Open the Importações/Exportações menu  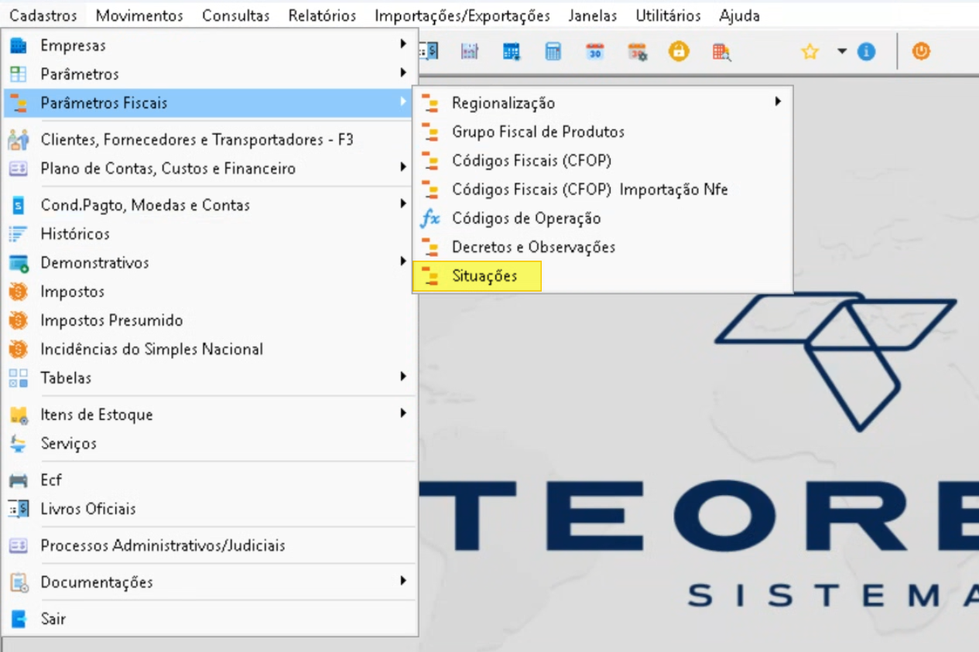pos(462,15)
